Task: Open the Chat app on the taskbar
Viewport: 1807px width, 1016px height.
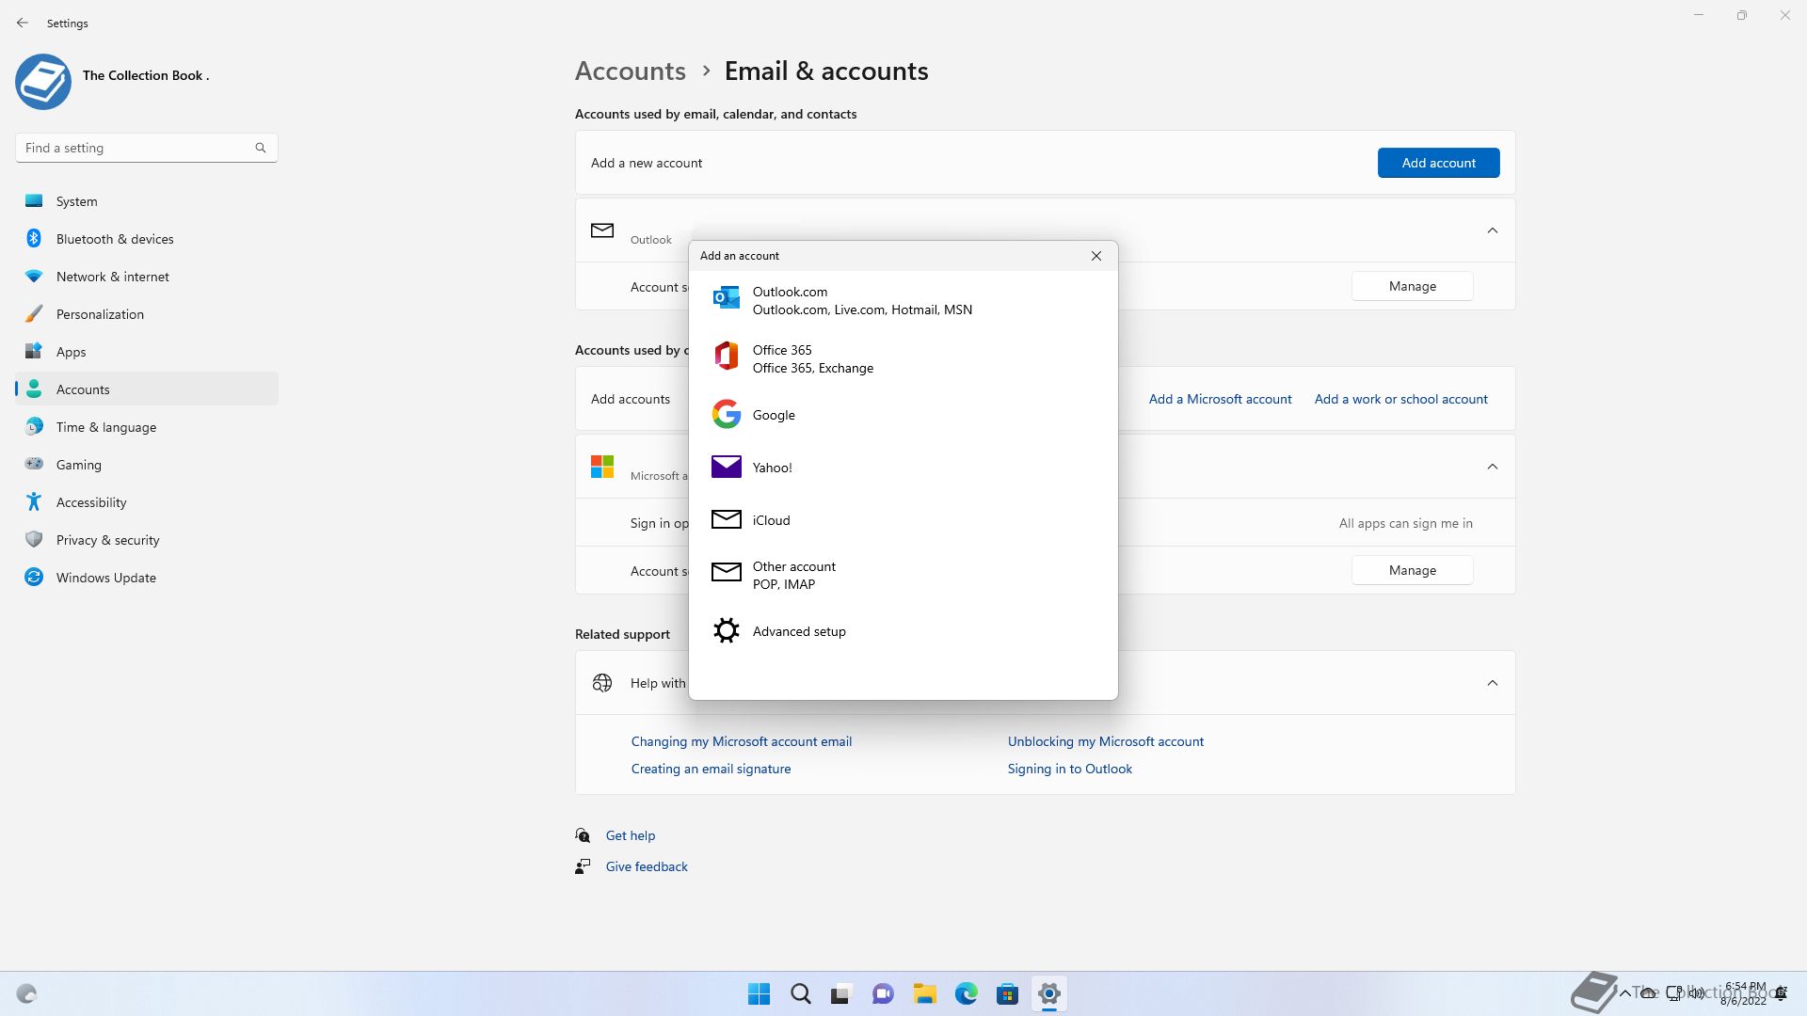Action: pyautogui.click(x=883, y=993)
